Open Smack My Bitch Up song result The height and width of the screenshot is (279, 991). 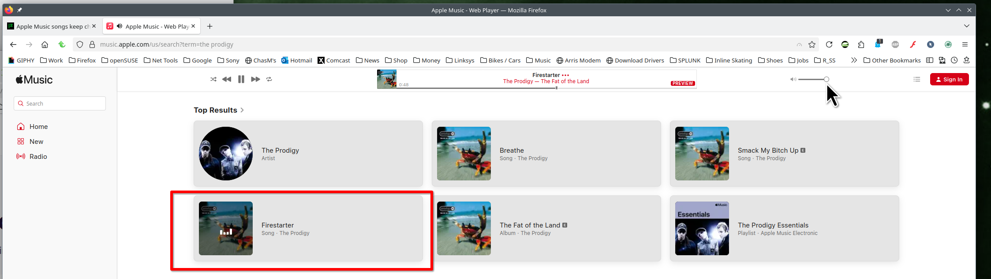785,154
